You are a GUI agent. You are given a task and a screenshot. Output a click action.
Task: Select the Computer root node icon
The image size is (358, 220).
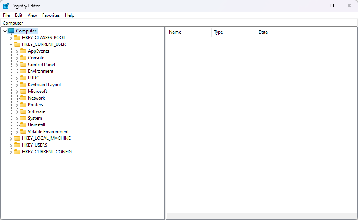11,31
